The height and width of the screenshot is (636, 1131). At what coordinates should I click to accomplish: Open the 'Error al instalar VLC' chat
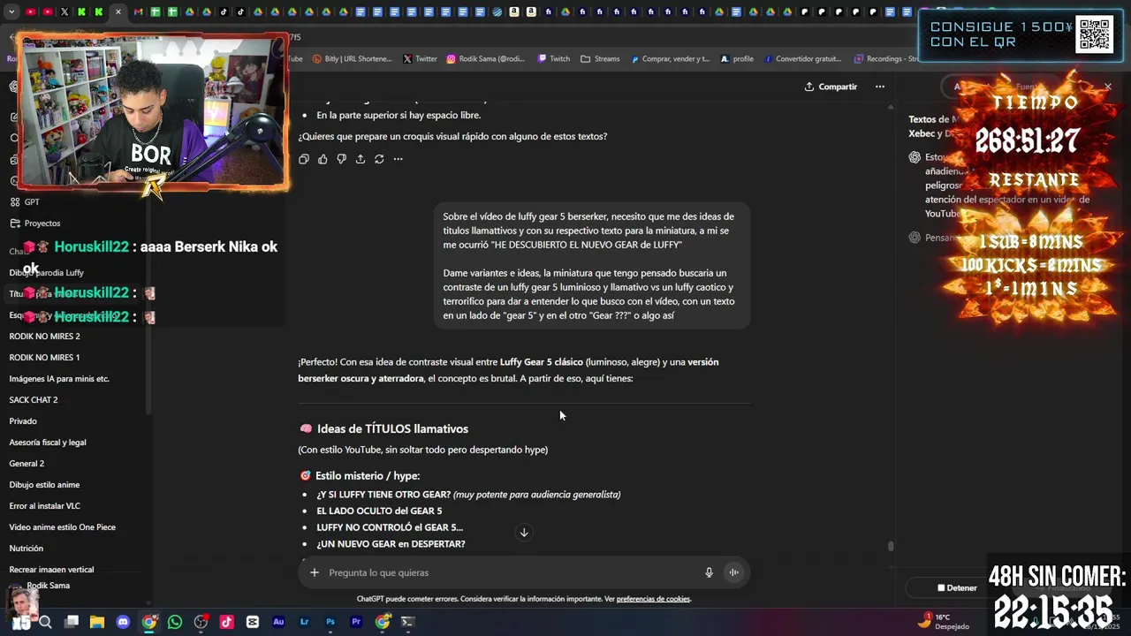pos(44,506)
